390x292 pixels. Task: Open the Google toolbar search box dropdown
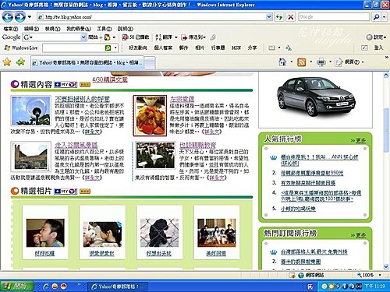[83, 37]
